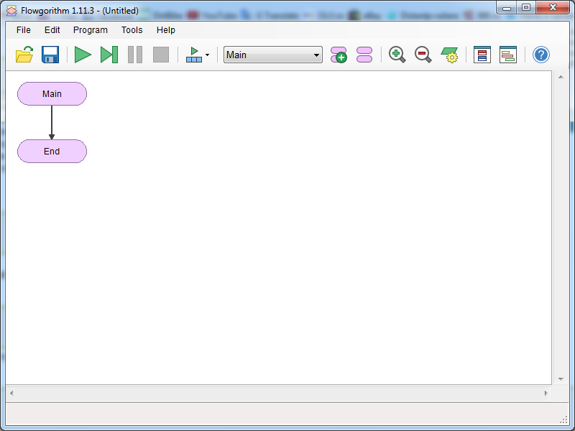Stop program execution with the square icon

tap(161, 55)
